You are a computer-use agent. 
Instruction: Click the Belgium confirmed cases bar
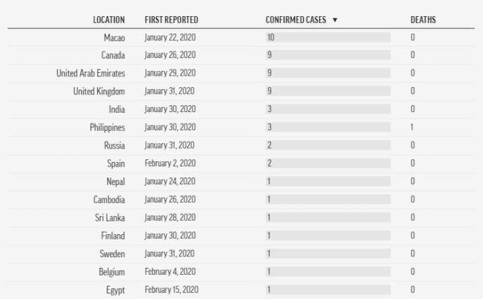pos(328,271)
